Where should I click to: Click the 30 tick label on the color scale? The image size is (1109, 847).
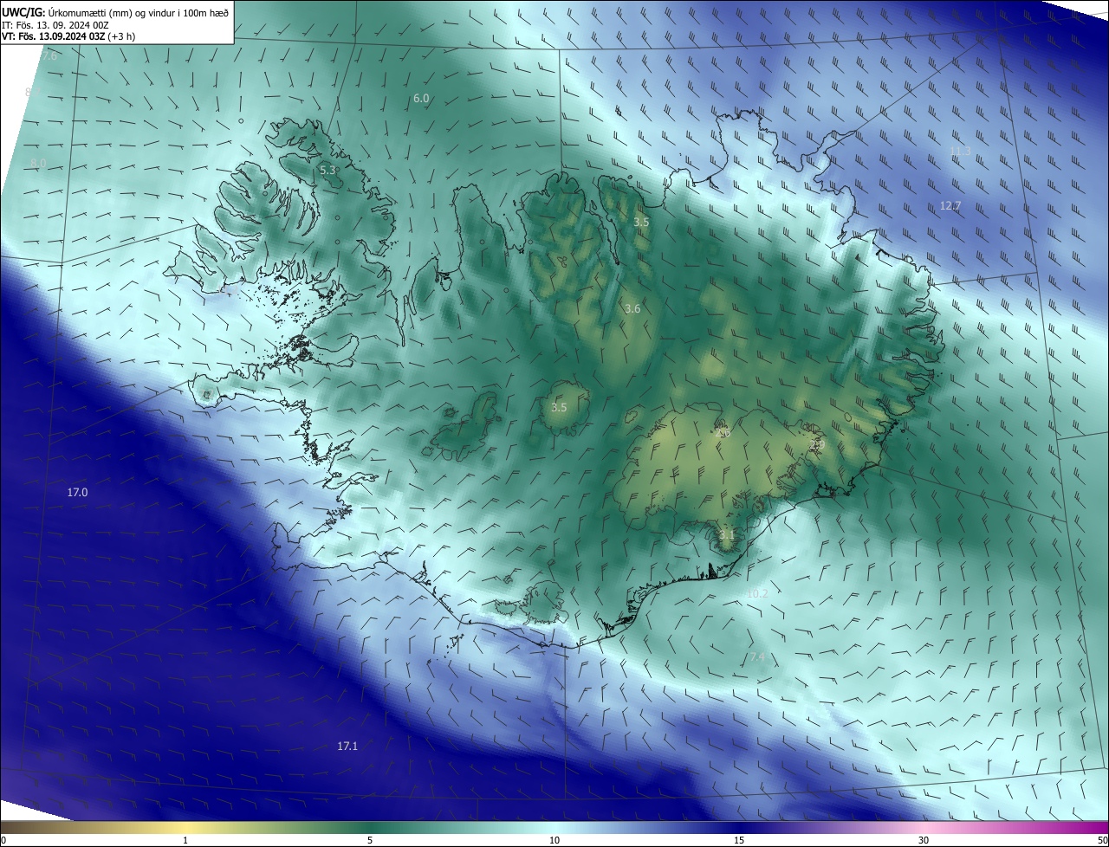924,840
